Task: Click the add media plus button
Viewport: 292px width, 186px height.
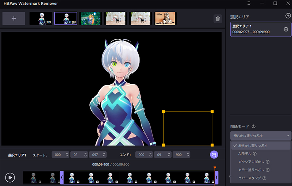Action: pyautogui.click(x=14, y=18)
